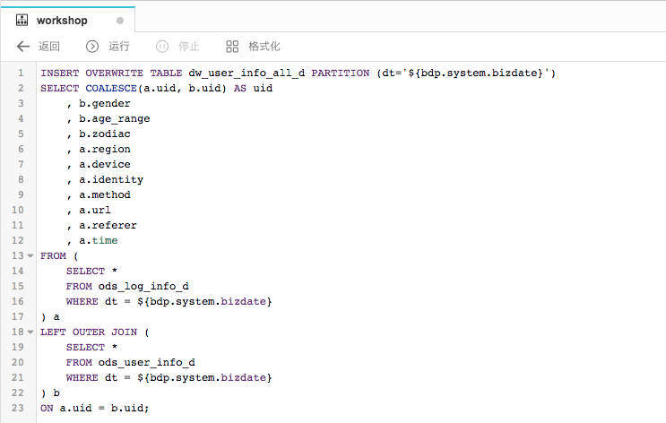Click ') b' alias on line 22
This screenshot has height=423, width=666.
50,393
